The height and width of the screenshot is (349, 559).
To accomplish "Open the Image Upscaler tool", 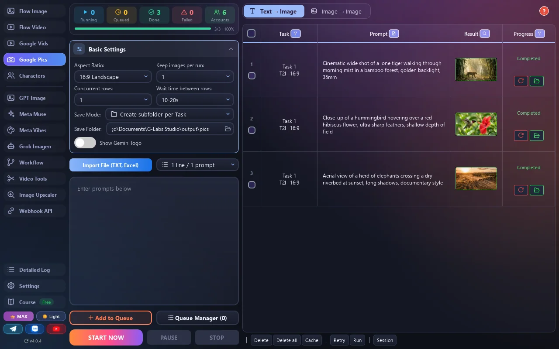I will click(35, 195).
